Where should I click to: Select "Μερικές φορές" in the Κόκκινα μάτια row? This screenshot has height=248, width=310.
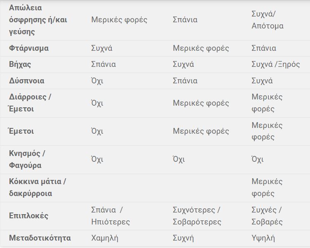pos(267,187)
